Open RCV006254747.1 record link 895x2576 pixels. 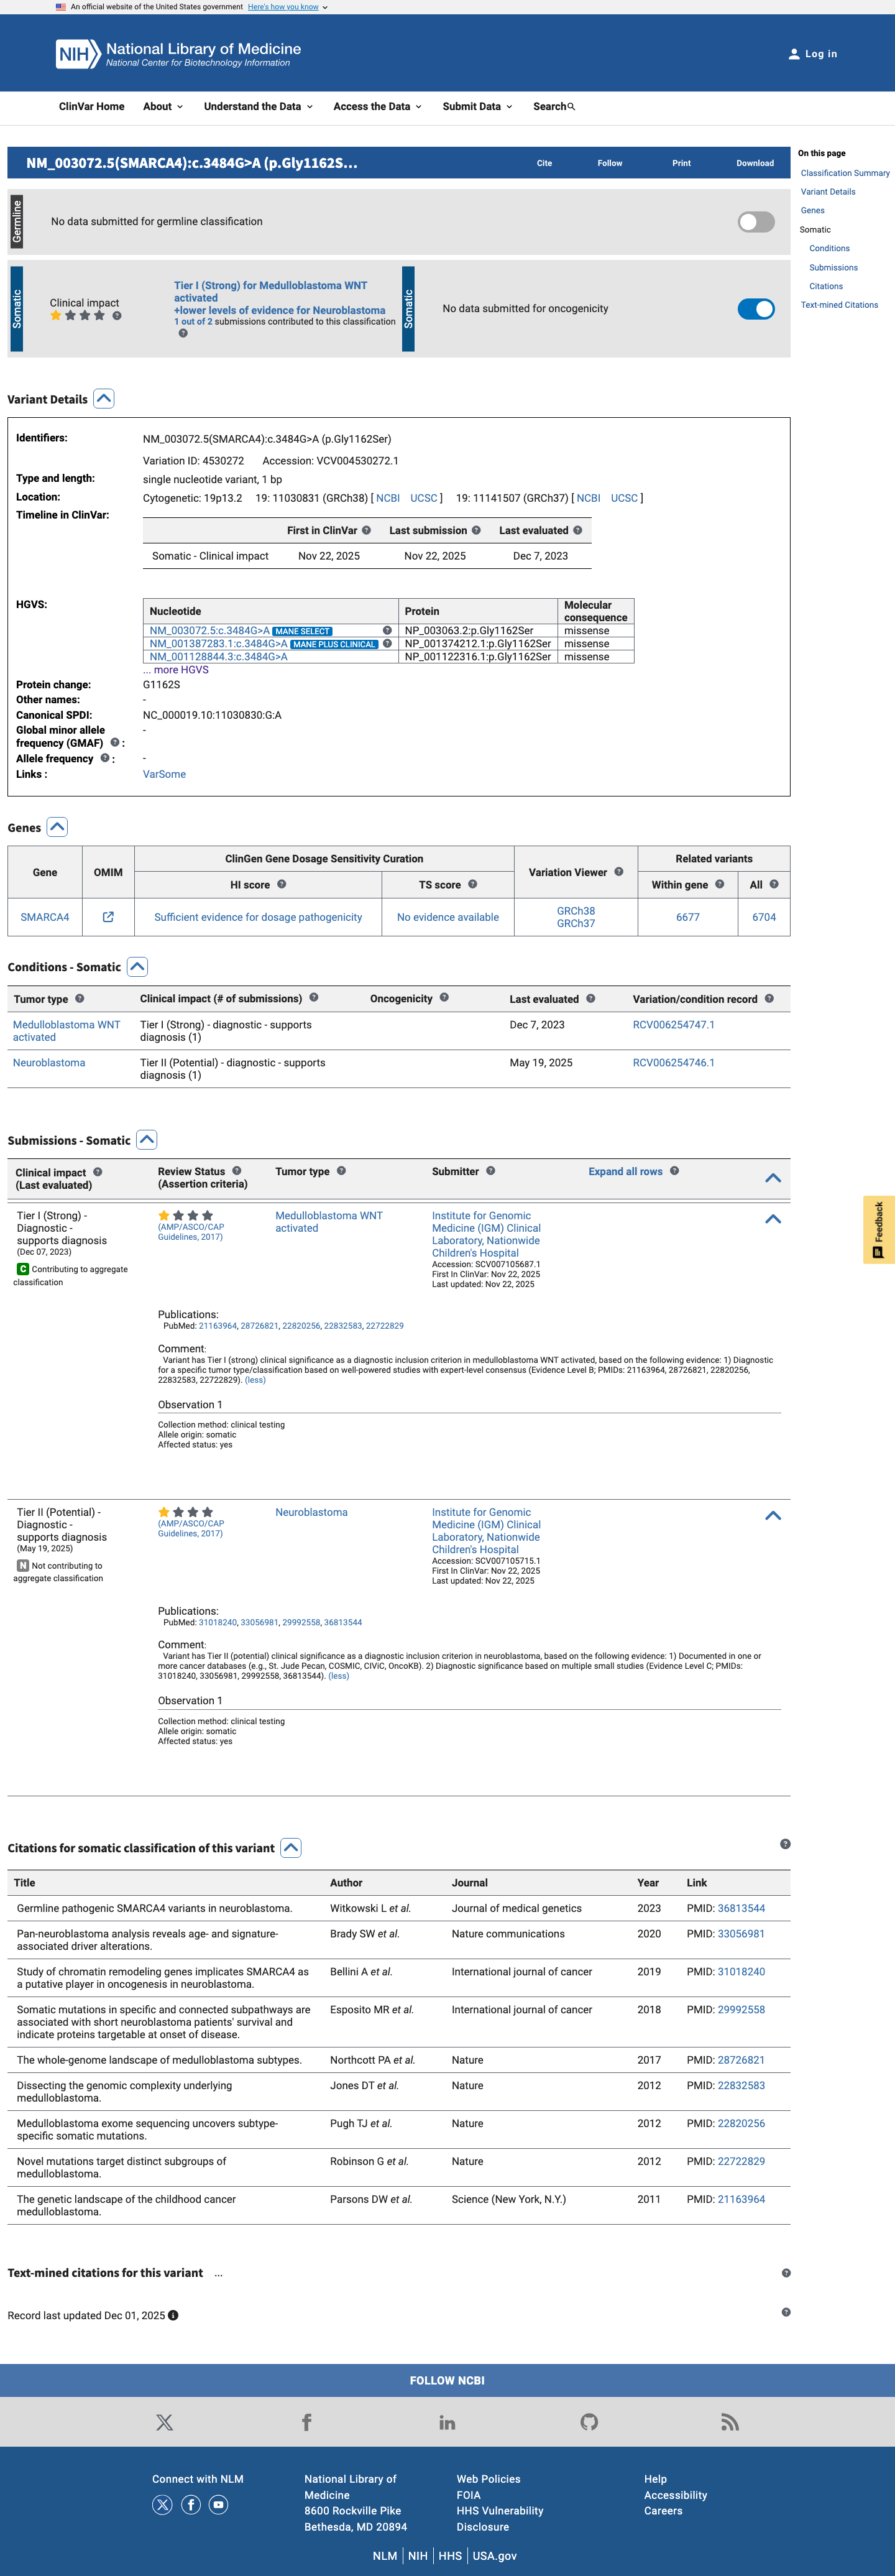pyautogui.click(x=673, y=1025)
